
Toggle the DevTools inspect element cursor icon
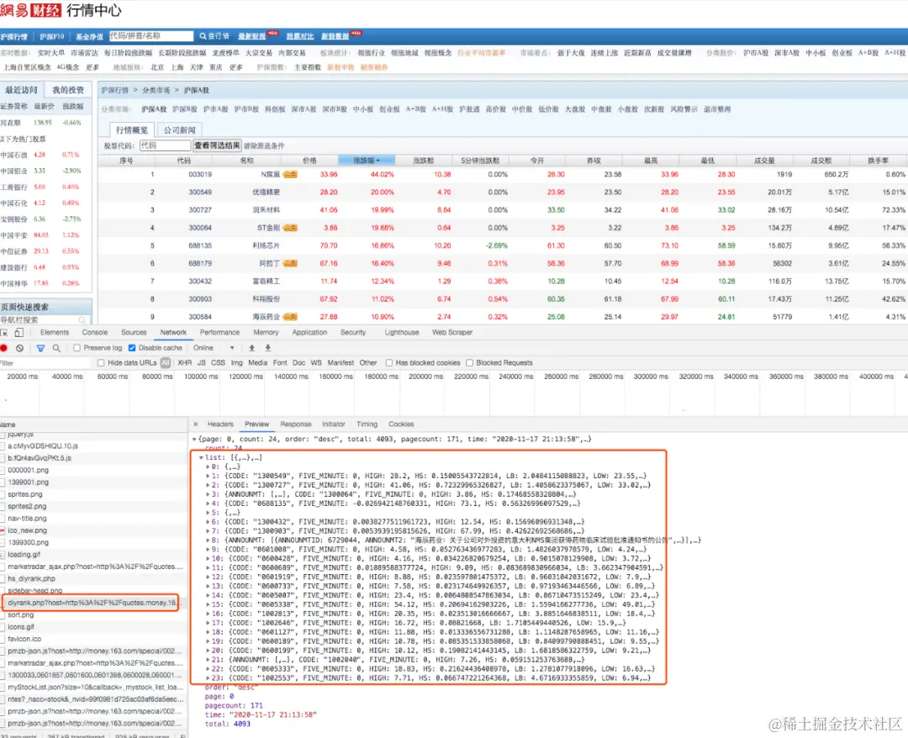pyautogui.click(x=4, y=333)
